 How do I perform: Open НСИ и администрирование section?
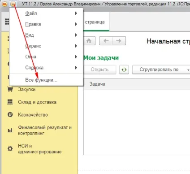point(40,149)
